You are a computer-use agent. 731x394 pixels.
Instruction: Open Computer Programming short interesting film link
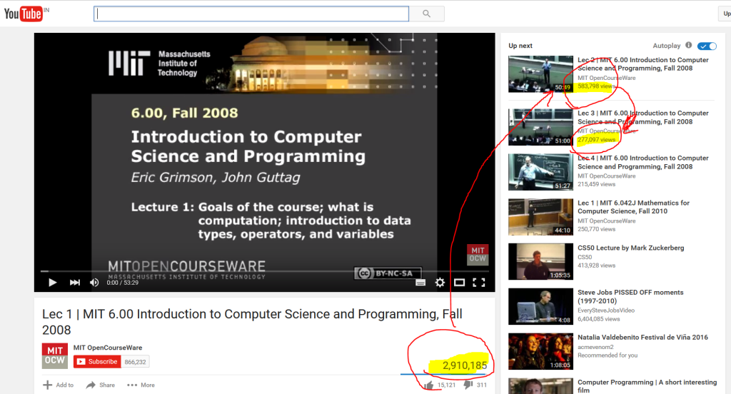click(x=647, y=385)
